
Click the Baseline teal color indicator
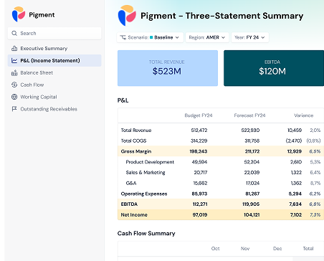tap(151, 37)
